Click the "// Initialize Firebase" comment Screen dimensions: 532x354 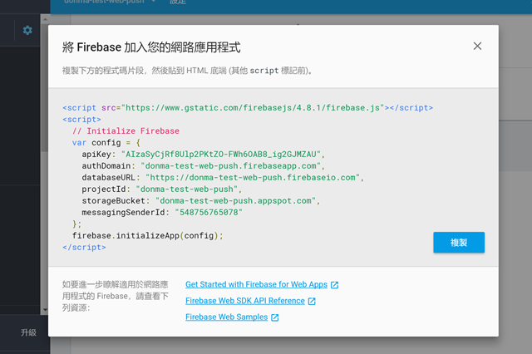pos(126,131)
